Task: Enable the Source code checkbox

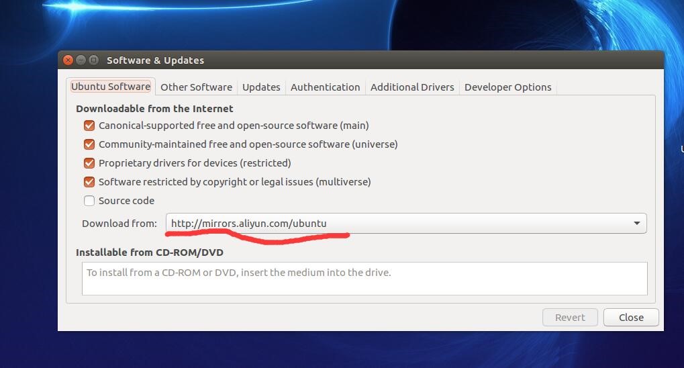Action: (89, 201)
